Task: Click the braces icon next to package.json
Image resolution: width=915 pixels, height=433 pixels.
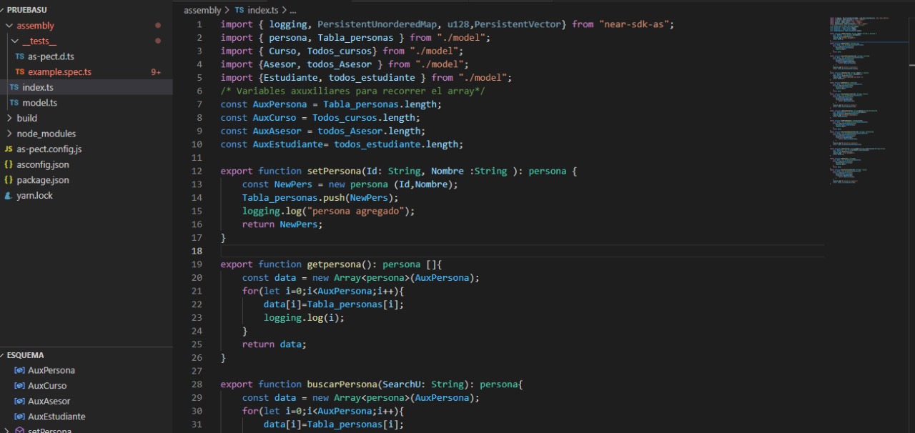Action: click(x=10, y=180)
